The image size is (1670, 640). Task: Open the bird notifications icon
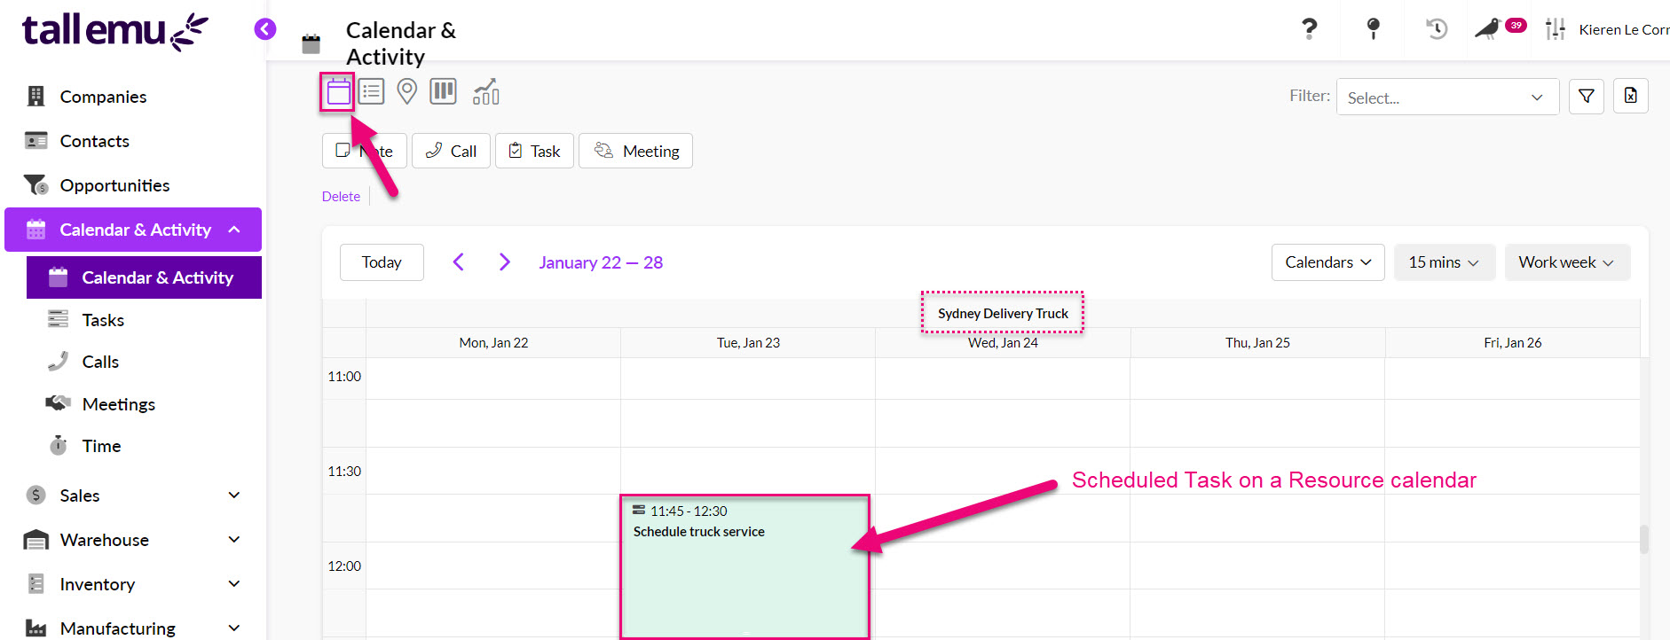pyautogui.click(x=1488, y=29)
